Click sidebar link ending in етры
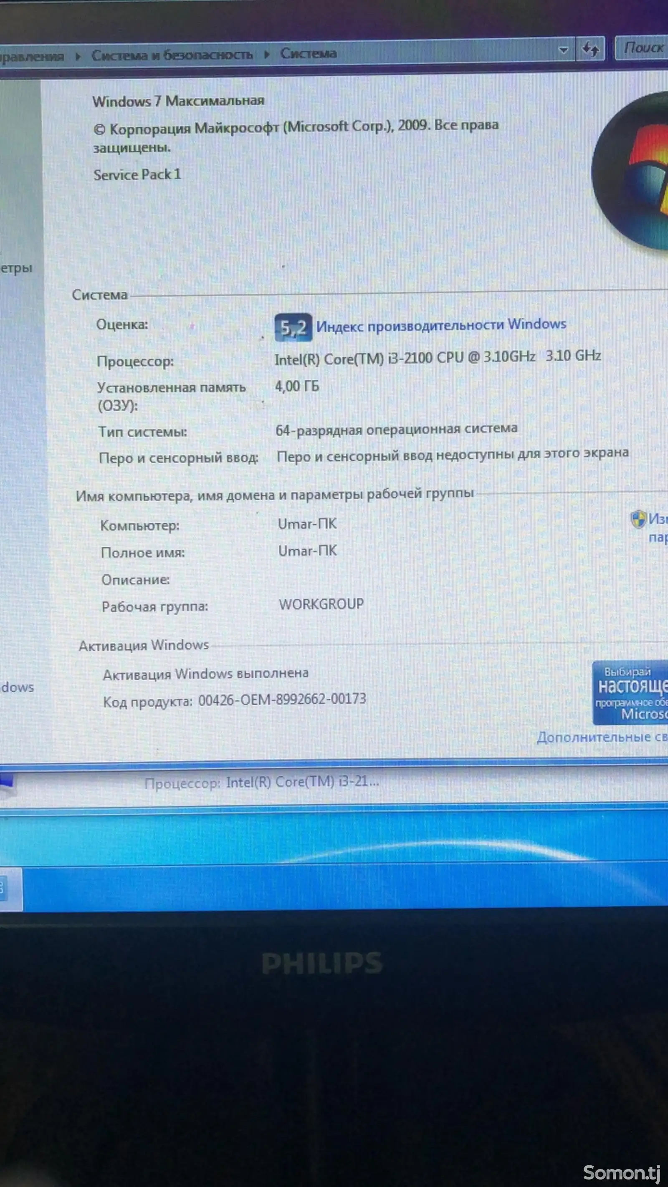 tap(16, 268)
